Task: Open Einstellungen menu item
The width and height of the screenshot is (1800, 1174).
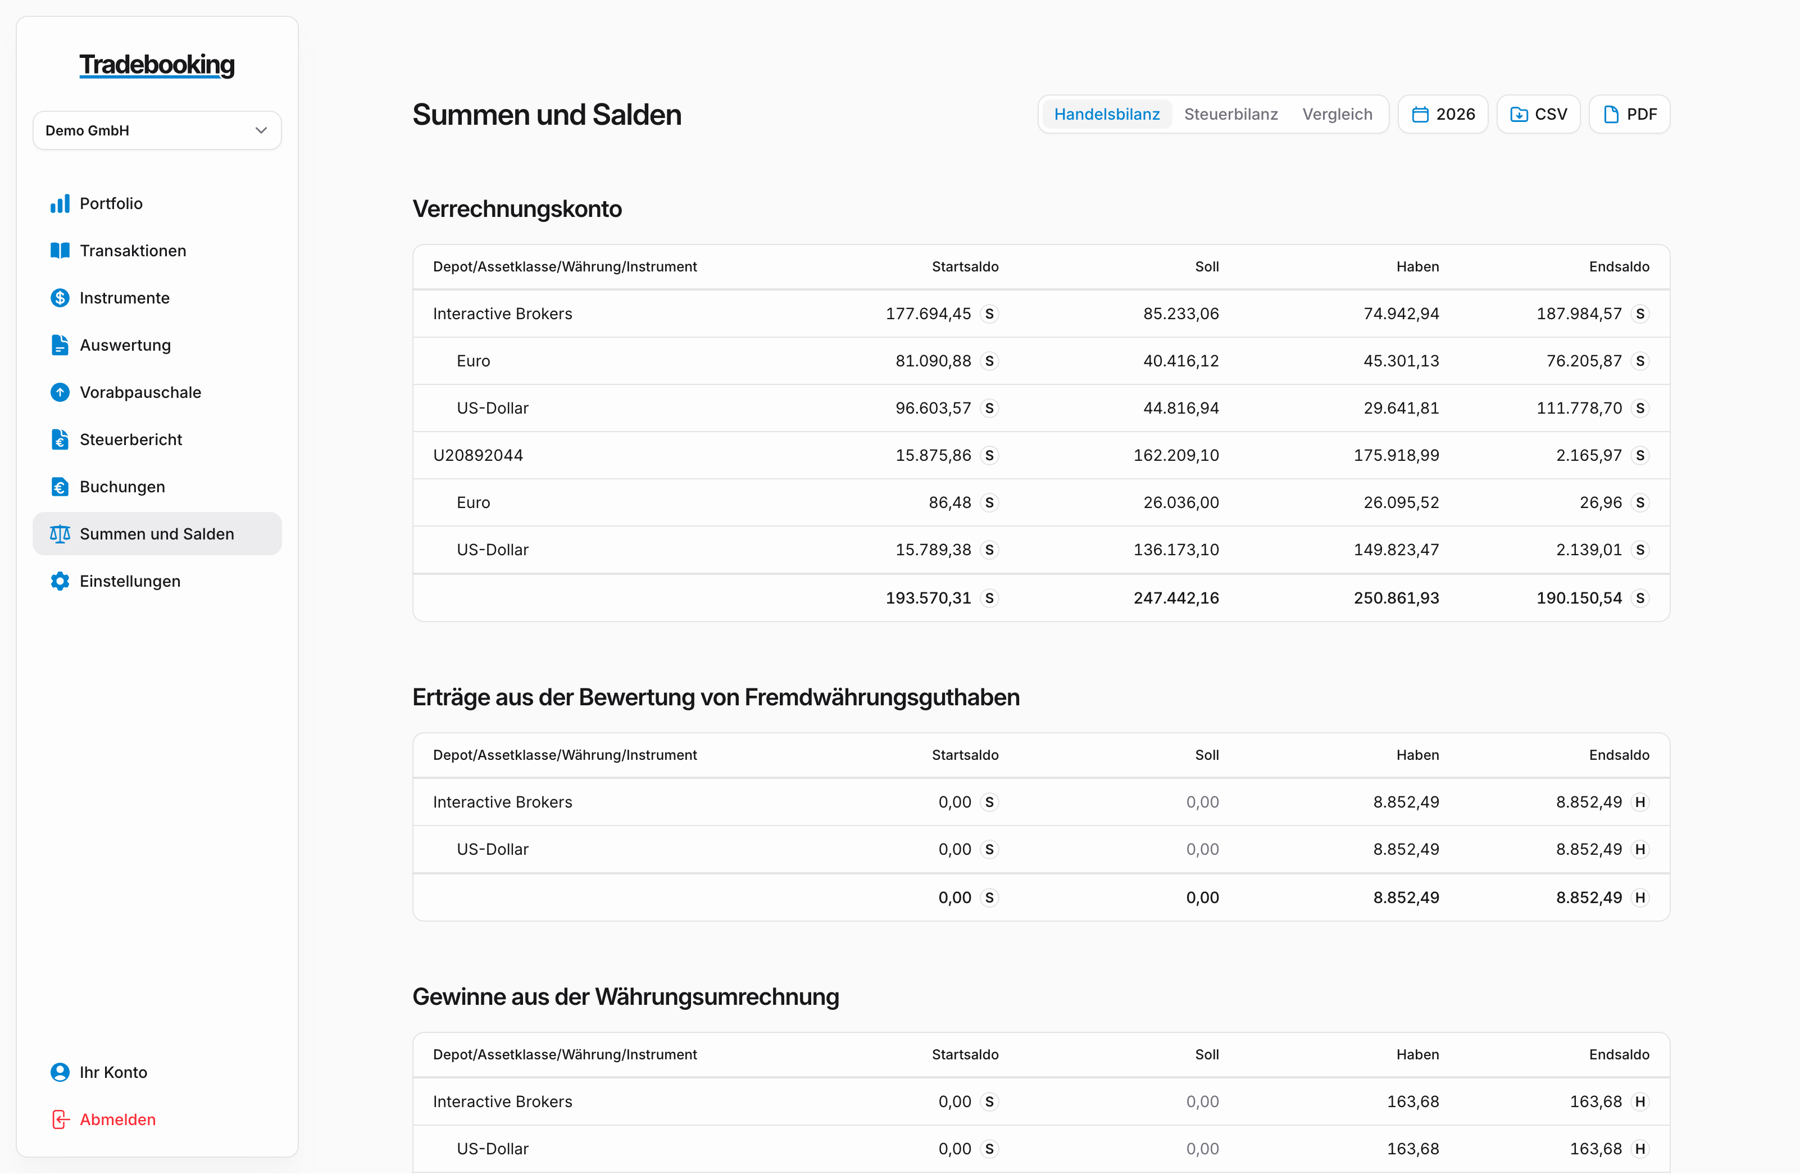Action: click(x=157, y=581)
